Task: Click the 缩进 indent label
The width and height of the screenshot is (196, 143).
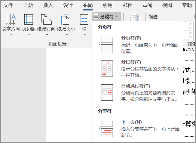Action: click(x=153, y=16)
